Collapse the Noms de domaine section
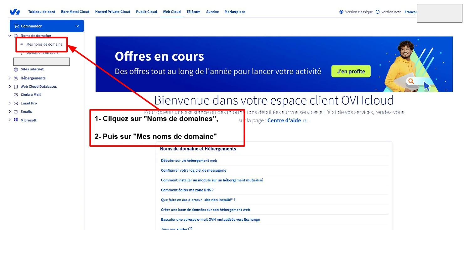The image size is (470, 264). coord(9,36)
